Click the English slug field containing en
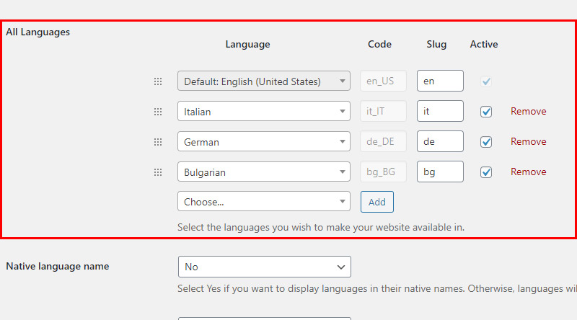 click(x=440, y=81)
